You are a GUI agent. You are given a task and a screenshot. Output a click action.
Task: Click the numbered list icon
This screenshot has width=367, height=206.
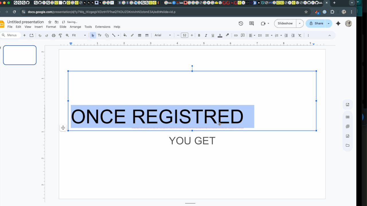coord(277,35)
